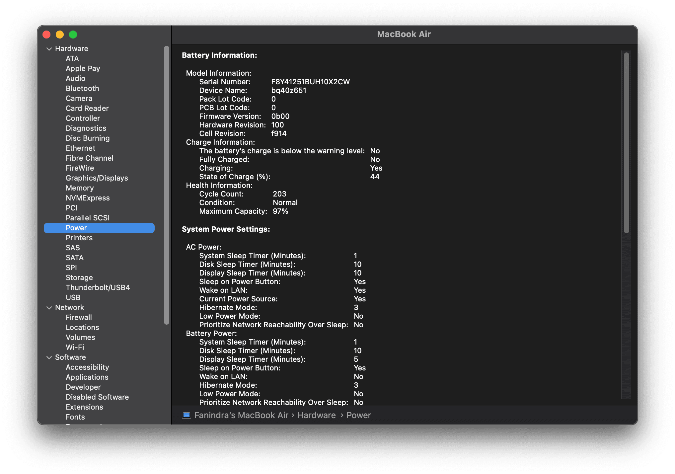Open the NVMExpress entry
Image resolution: width=675 pixels, height=474 pixels.
[x=88, y=198]
